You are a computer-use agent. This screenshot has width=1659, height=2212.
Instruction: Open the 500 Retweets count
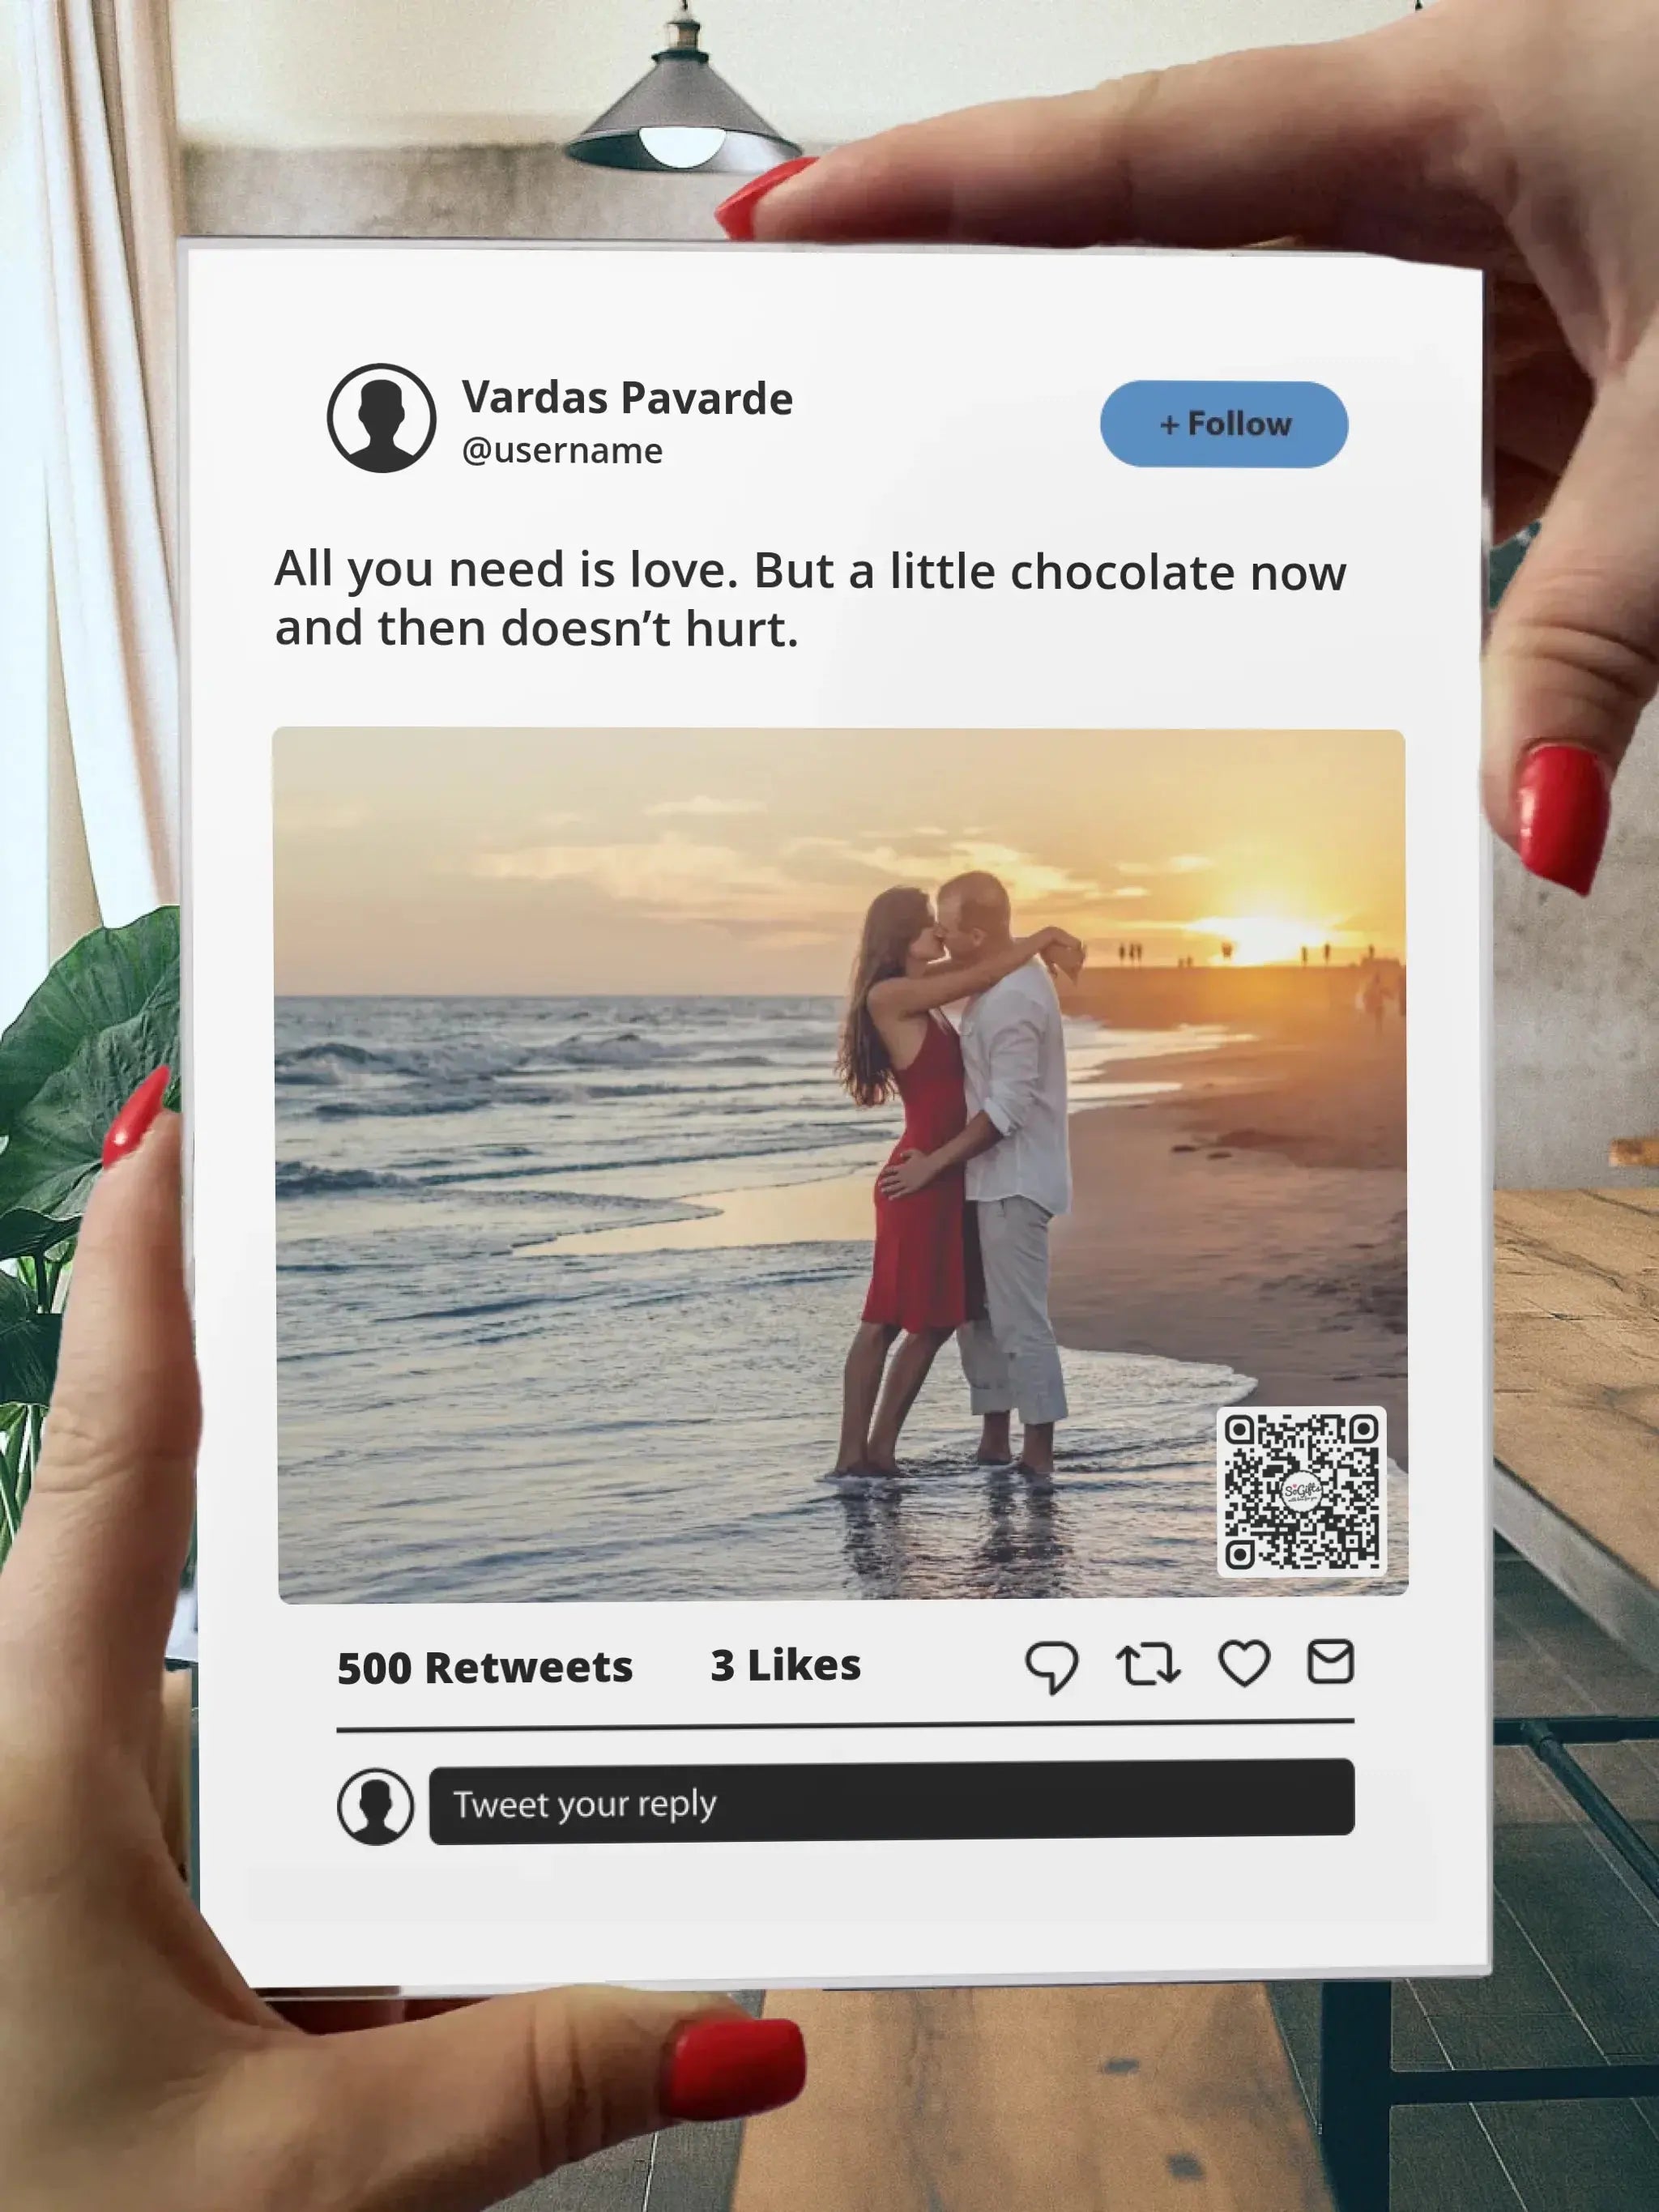pyautogui.click(x=484, y=1668)
